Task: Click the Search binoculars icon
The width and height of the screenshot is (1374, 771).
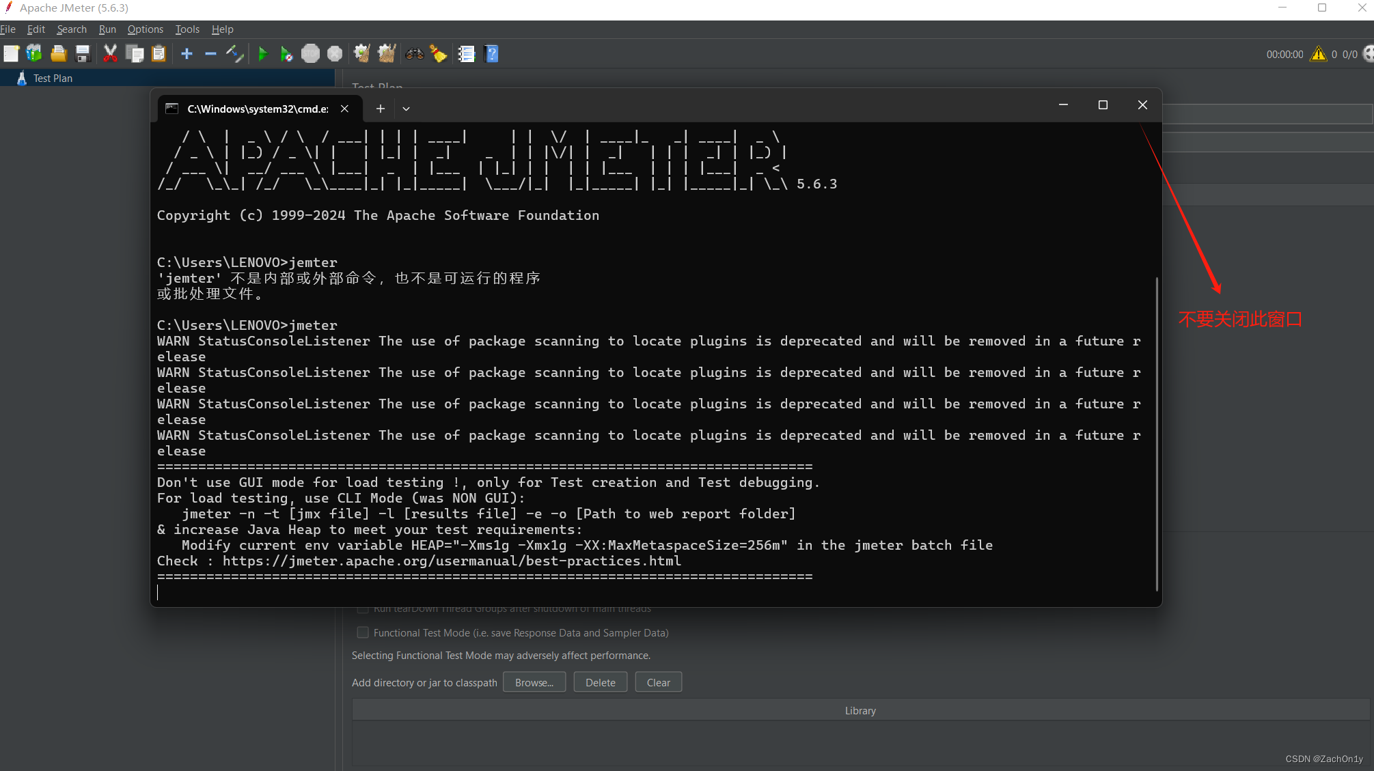Action: [415, 54]
